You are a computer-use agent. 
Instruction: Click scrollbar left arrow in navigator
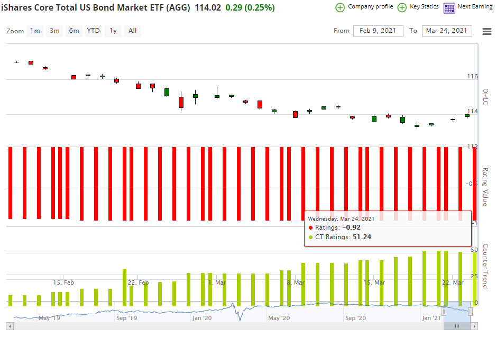coord(10,326)
